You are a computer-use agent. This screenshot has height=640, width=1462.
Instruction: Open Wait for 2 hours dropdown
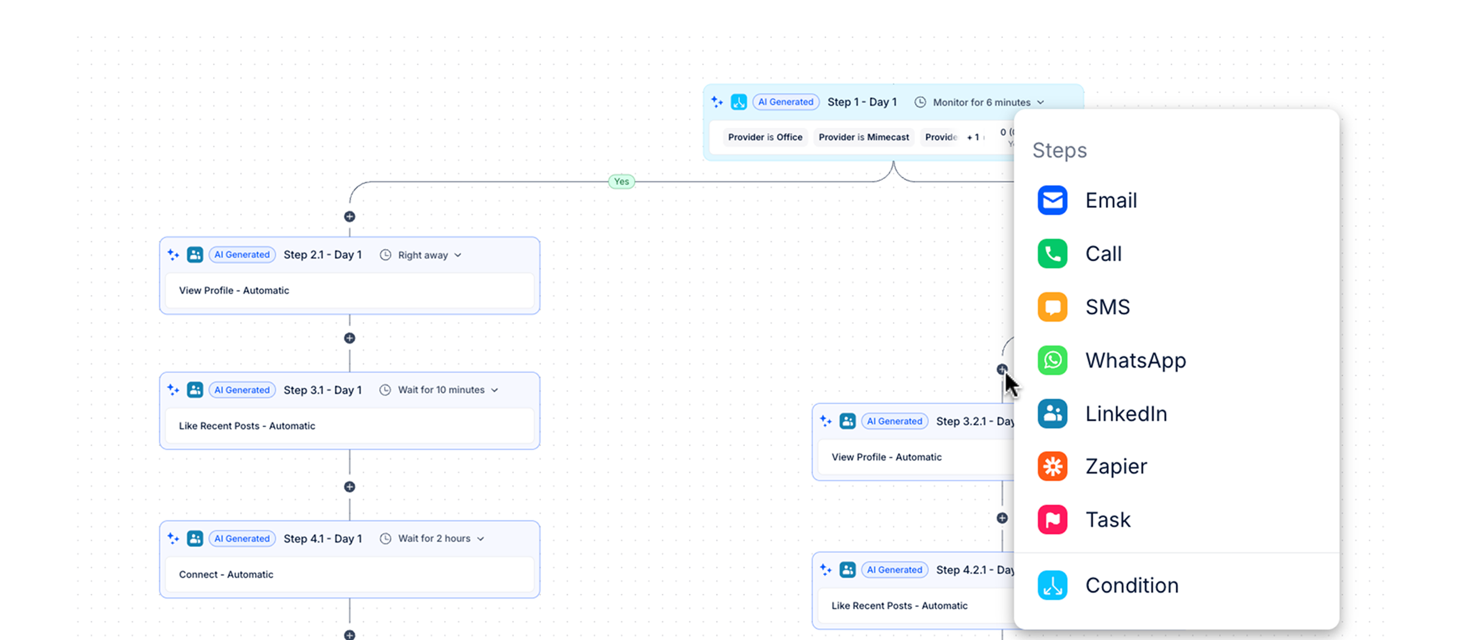click(432, 538)
